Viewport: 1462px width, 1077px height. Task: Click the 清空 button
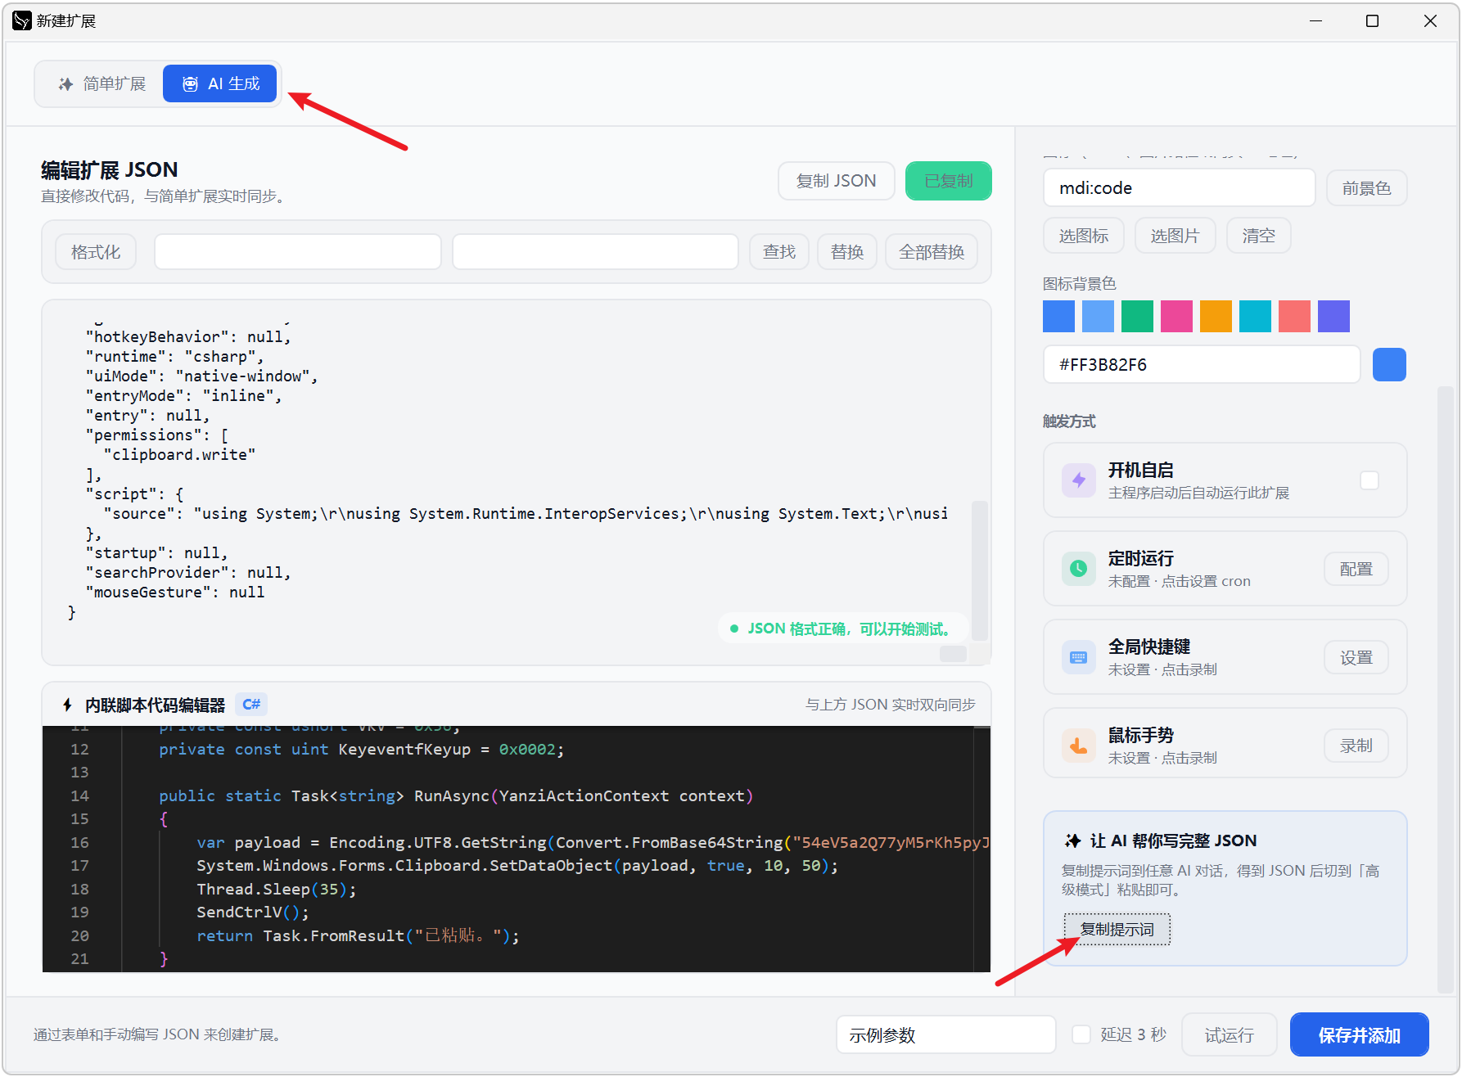pyautogui.click(x=1258, y=236)
